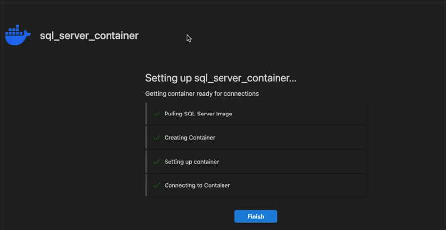The width and height of the screenshot is (446, 230).
Task: Click 'Getting container ready for connections' text
Action: click(x=202, y=94)
